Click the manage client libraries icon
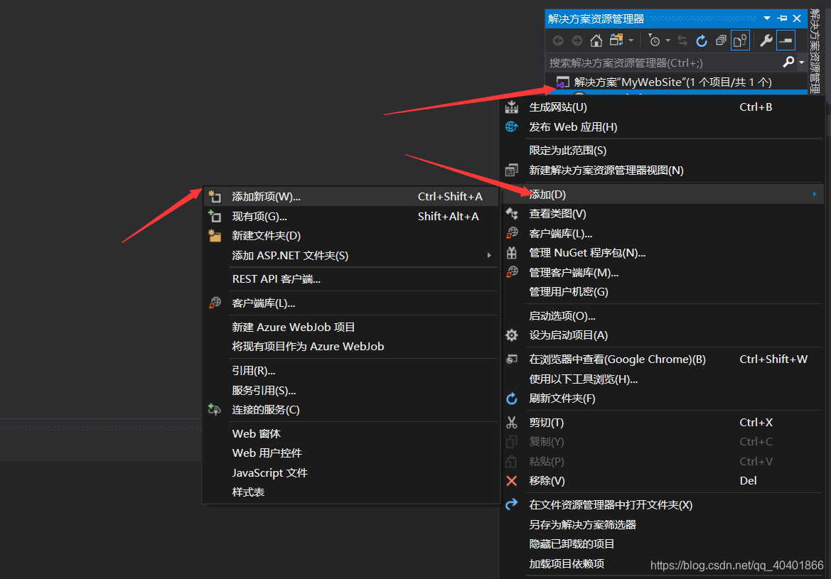This screenshot has height=579, width=831. coord(511,272)
